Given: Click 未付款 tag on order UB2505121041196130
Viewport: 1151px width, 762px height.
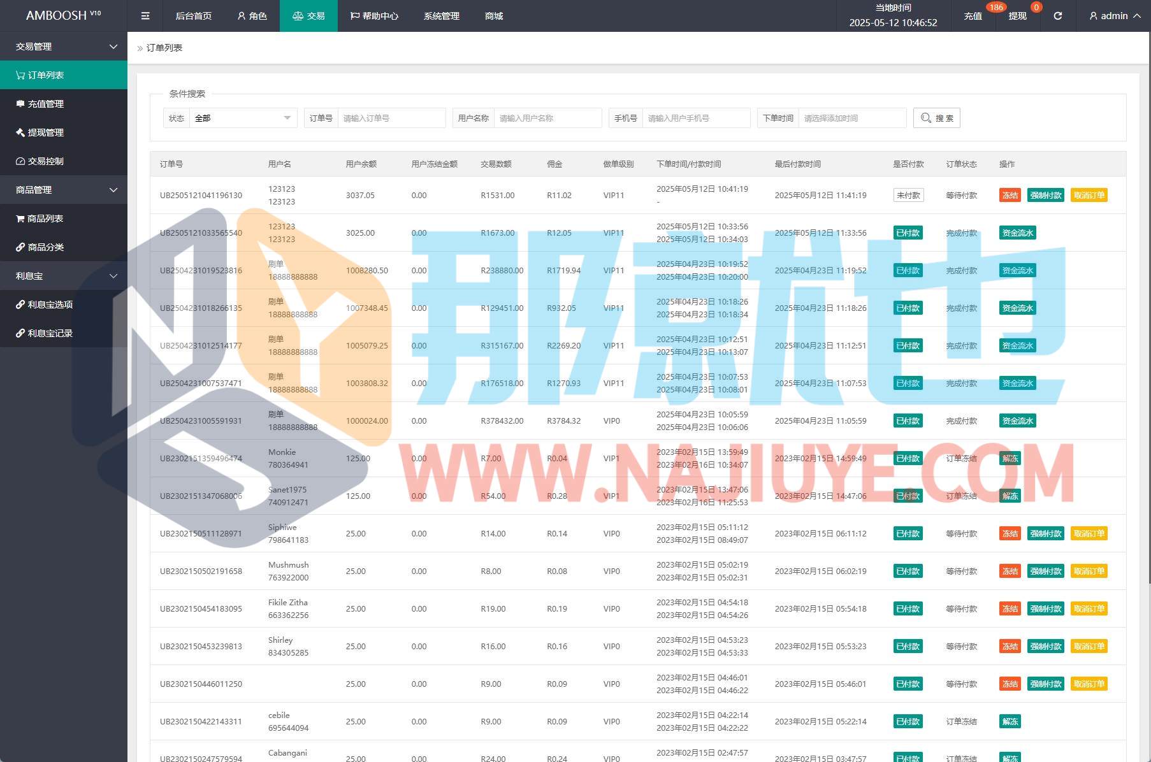Looking at the screenshot, I should [x=909, y=196].
